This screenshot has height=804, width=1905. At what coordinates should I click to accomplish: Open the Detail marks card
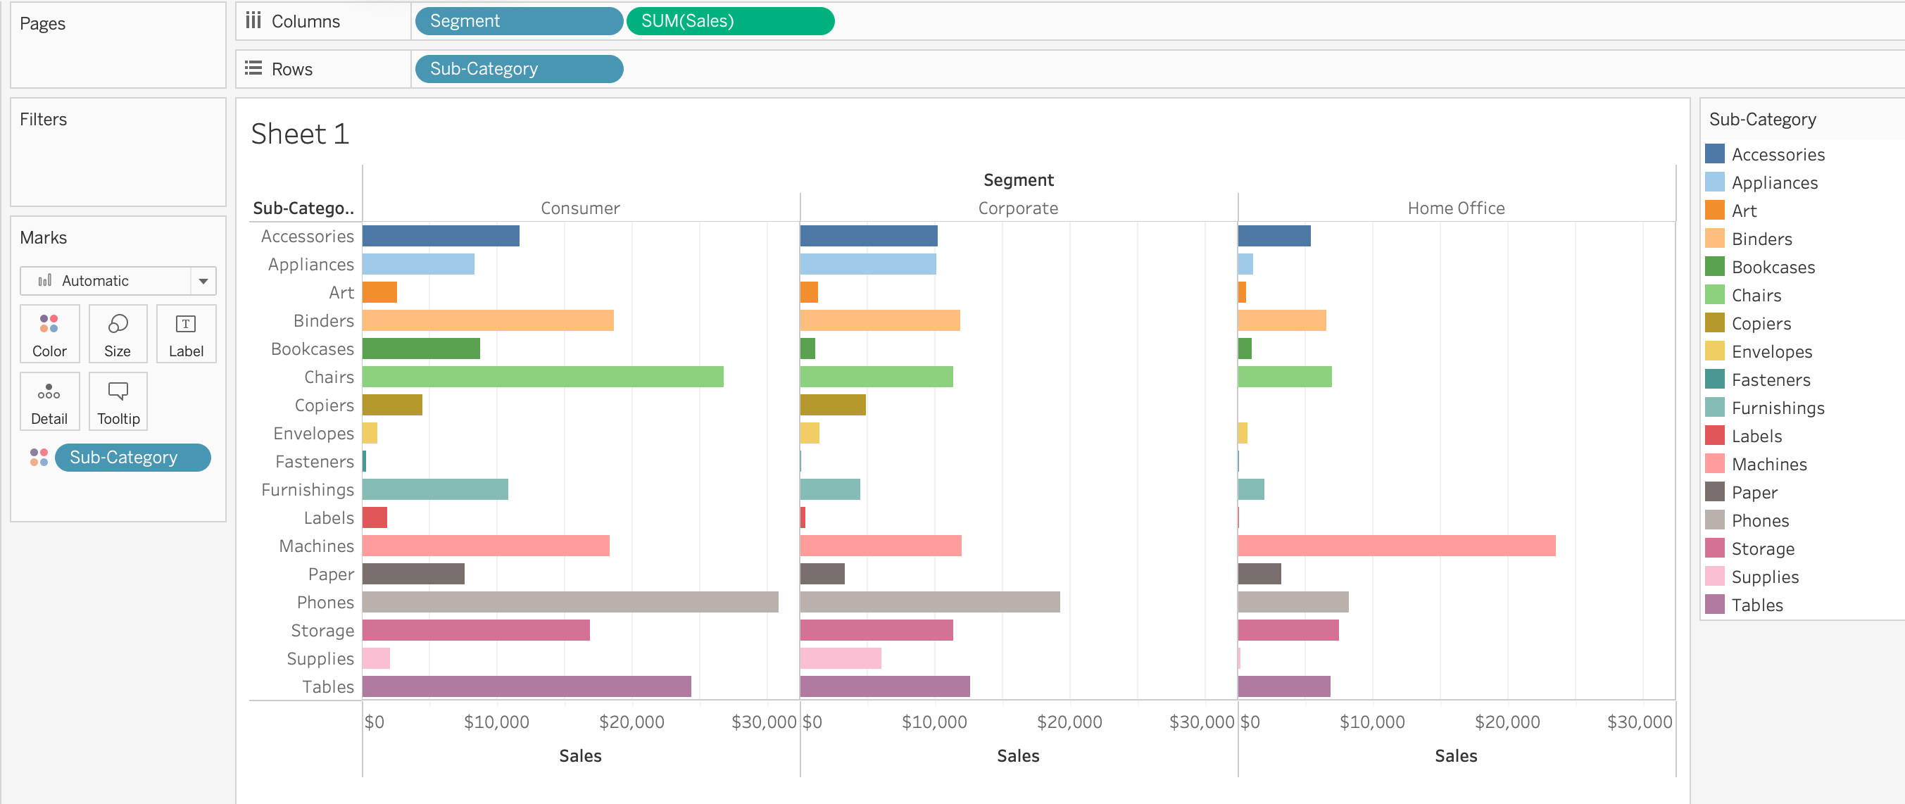point(49,401)
